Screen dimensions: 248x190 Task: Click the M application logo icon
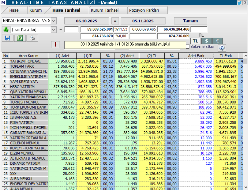point(3,3)
